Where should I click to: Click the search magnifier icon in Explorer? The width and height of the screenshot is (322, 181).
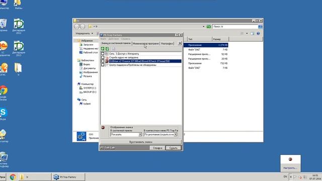click(260, 27)
